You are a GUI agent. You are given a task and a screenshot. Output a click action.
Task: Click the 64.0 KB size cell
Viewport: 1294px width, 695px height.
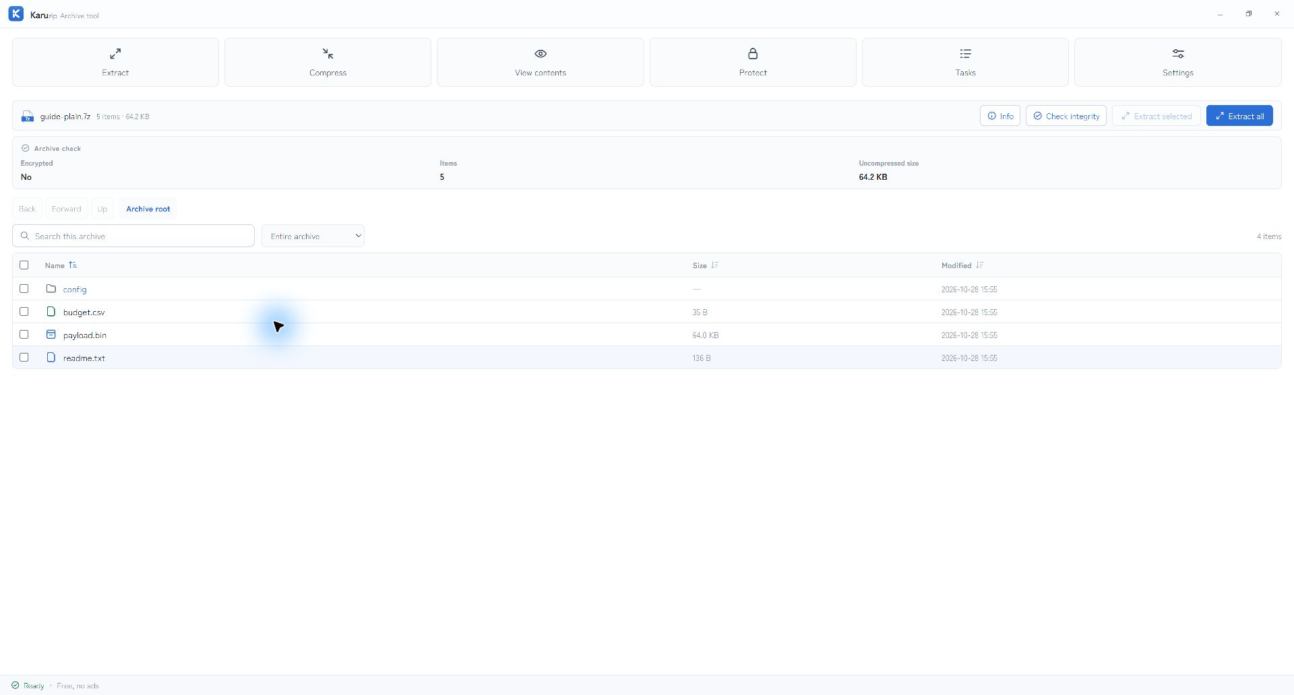click(706, 335)
